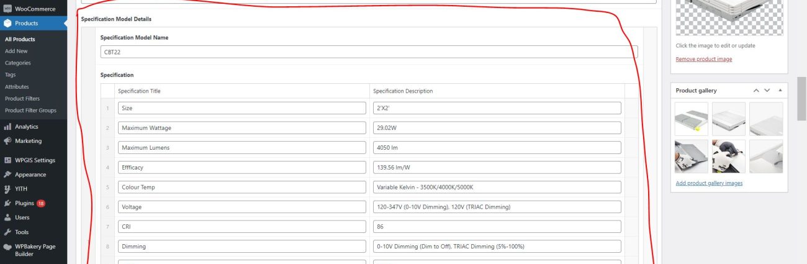
Task: Collapse the Product gallery panel
Action: coord(780,91)
